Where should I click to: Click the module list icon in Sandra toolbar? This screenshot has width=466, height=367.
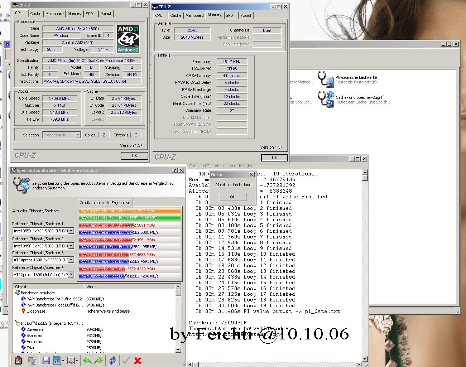tap(32, 361)
